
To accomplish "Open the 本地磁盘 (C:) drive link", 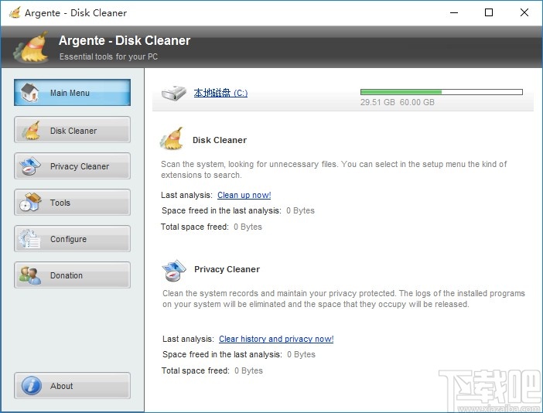I will click(x=220, y=93).
